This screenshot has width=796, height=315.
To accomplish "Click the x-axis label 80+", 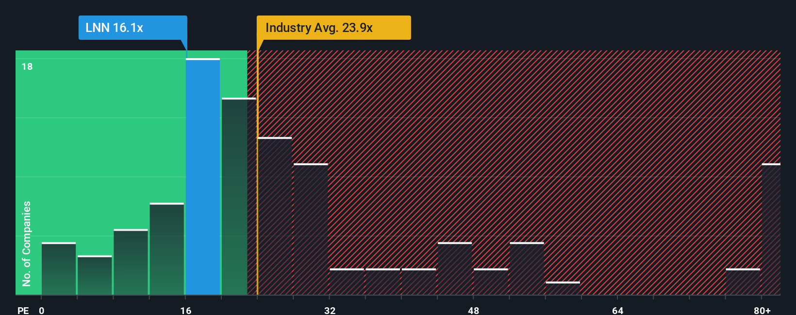I will 763,310.
